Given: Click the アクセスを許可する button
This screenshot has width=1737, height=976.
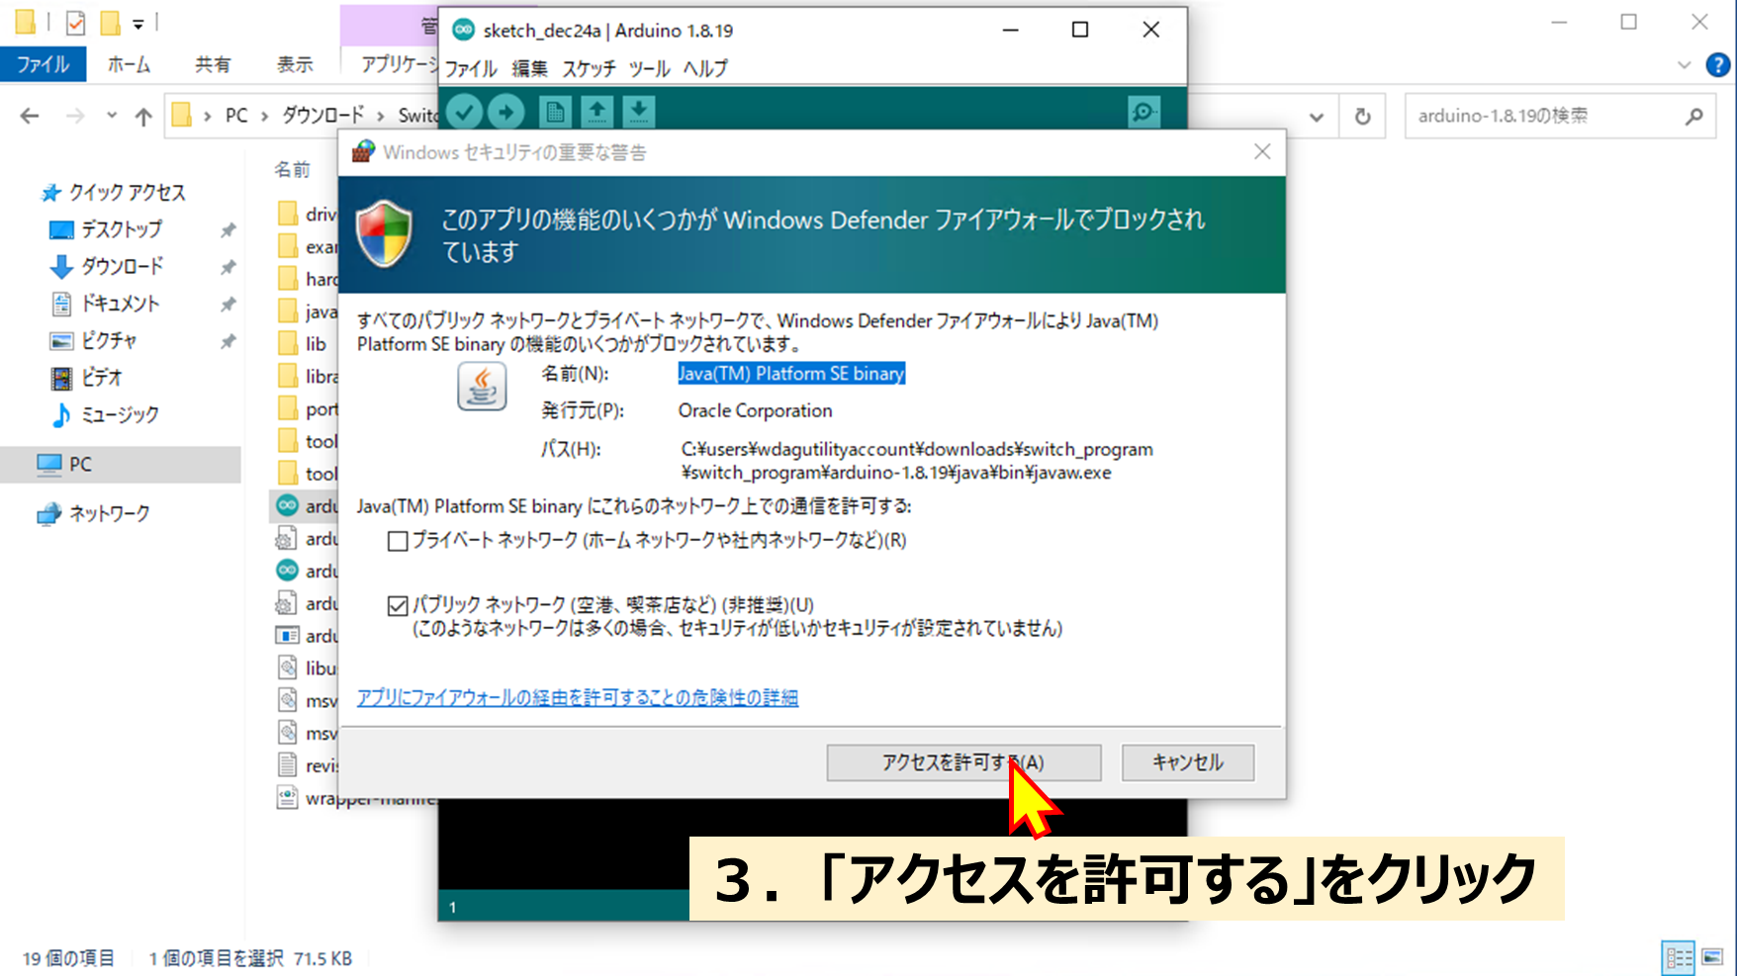Looking at the screenshot, I should pyautogui.click(x=963, y=762).
